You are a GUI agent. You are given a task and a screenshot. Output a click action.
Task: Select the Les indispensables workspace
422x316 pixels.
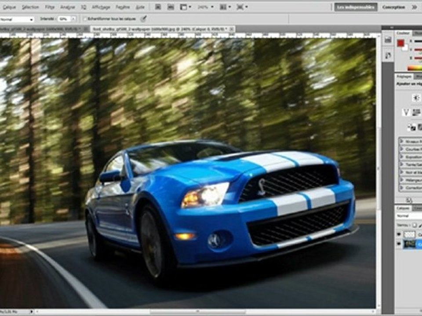pyautogui.click(x=356, y=7)
